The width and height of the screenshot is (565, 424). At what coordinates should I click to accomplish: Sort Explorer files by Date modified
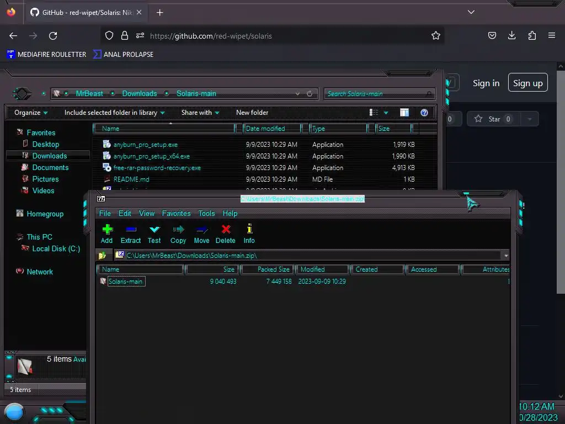click(x=272, y=128)
